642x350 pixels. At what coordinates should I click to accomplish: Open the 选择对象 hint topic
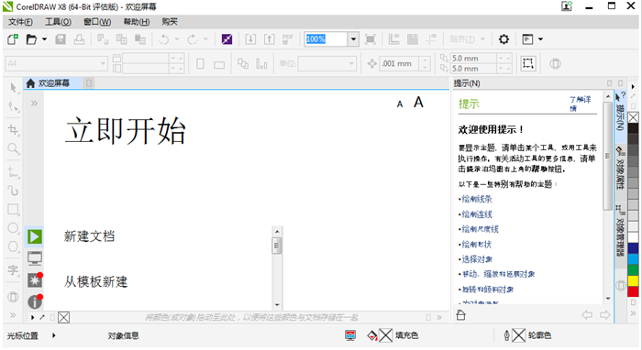pos(477,259)
